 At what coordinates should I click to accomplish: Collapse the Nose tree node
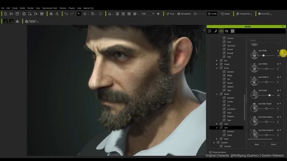pos(217,68)
